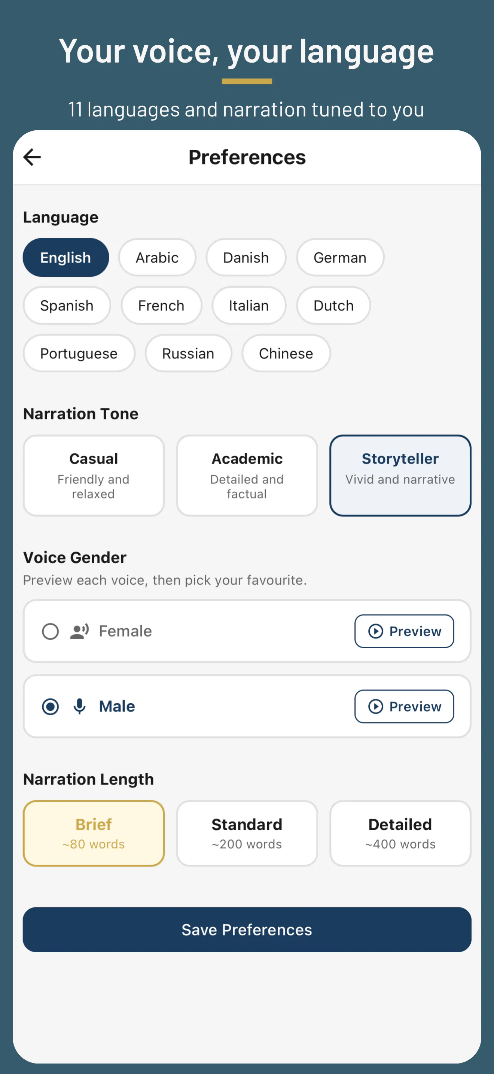Click the Language section heading
494x1074 pixels.
61,218
